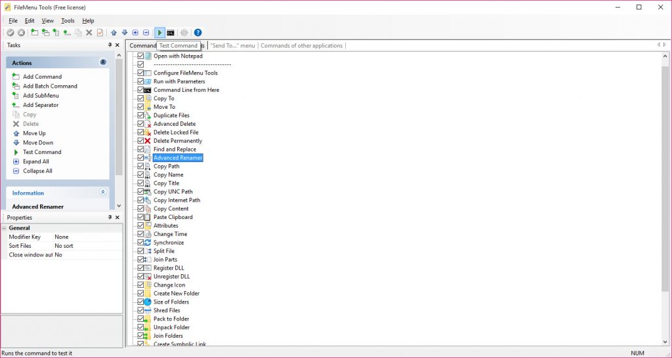Open the Modifier Key value field showing None
The width and height of the screenshot is (672, 358).
pos(87,237)
